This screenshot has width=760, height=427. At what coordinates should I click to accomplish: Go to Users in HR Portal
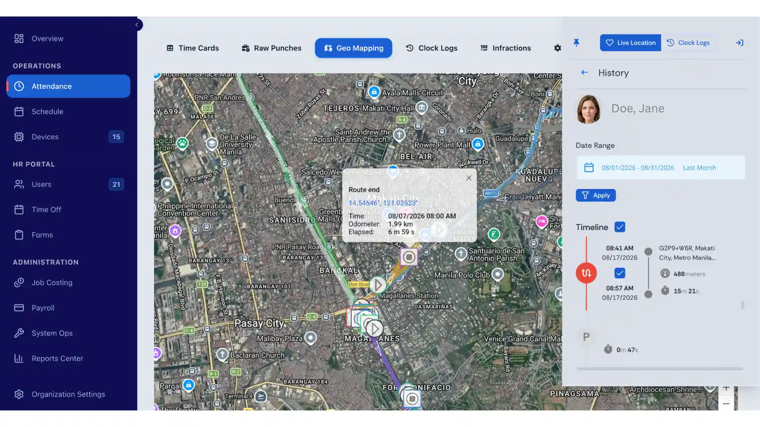pyautogui.click(x=68, y=184)
